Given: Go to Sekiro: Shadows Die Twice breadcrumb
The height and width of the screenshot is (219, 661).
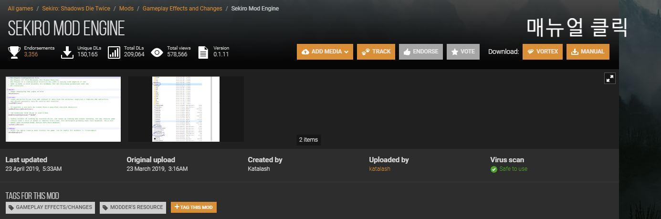Looking at the screenshot, I should click(x=76, y=9).
